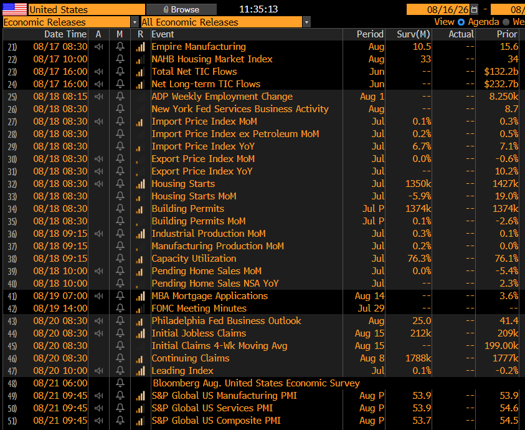Click the bell icon for S&P Global Composite PMI
The height and width of the screenshot is (430, 525).
point(120,420)
